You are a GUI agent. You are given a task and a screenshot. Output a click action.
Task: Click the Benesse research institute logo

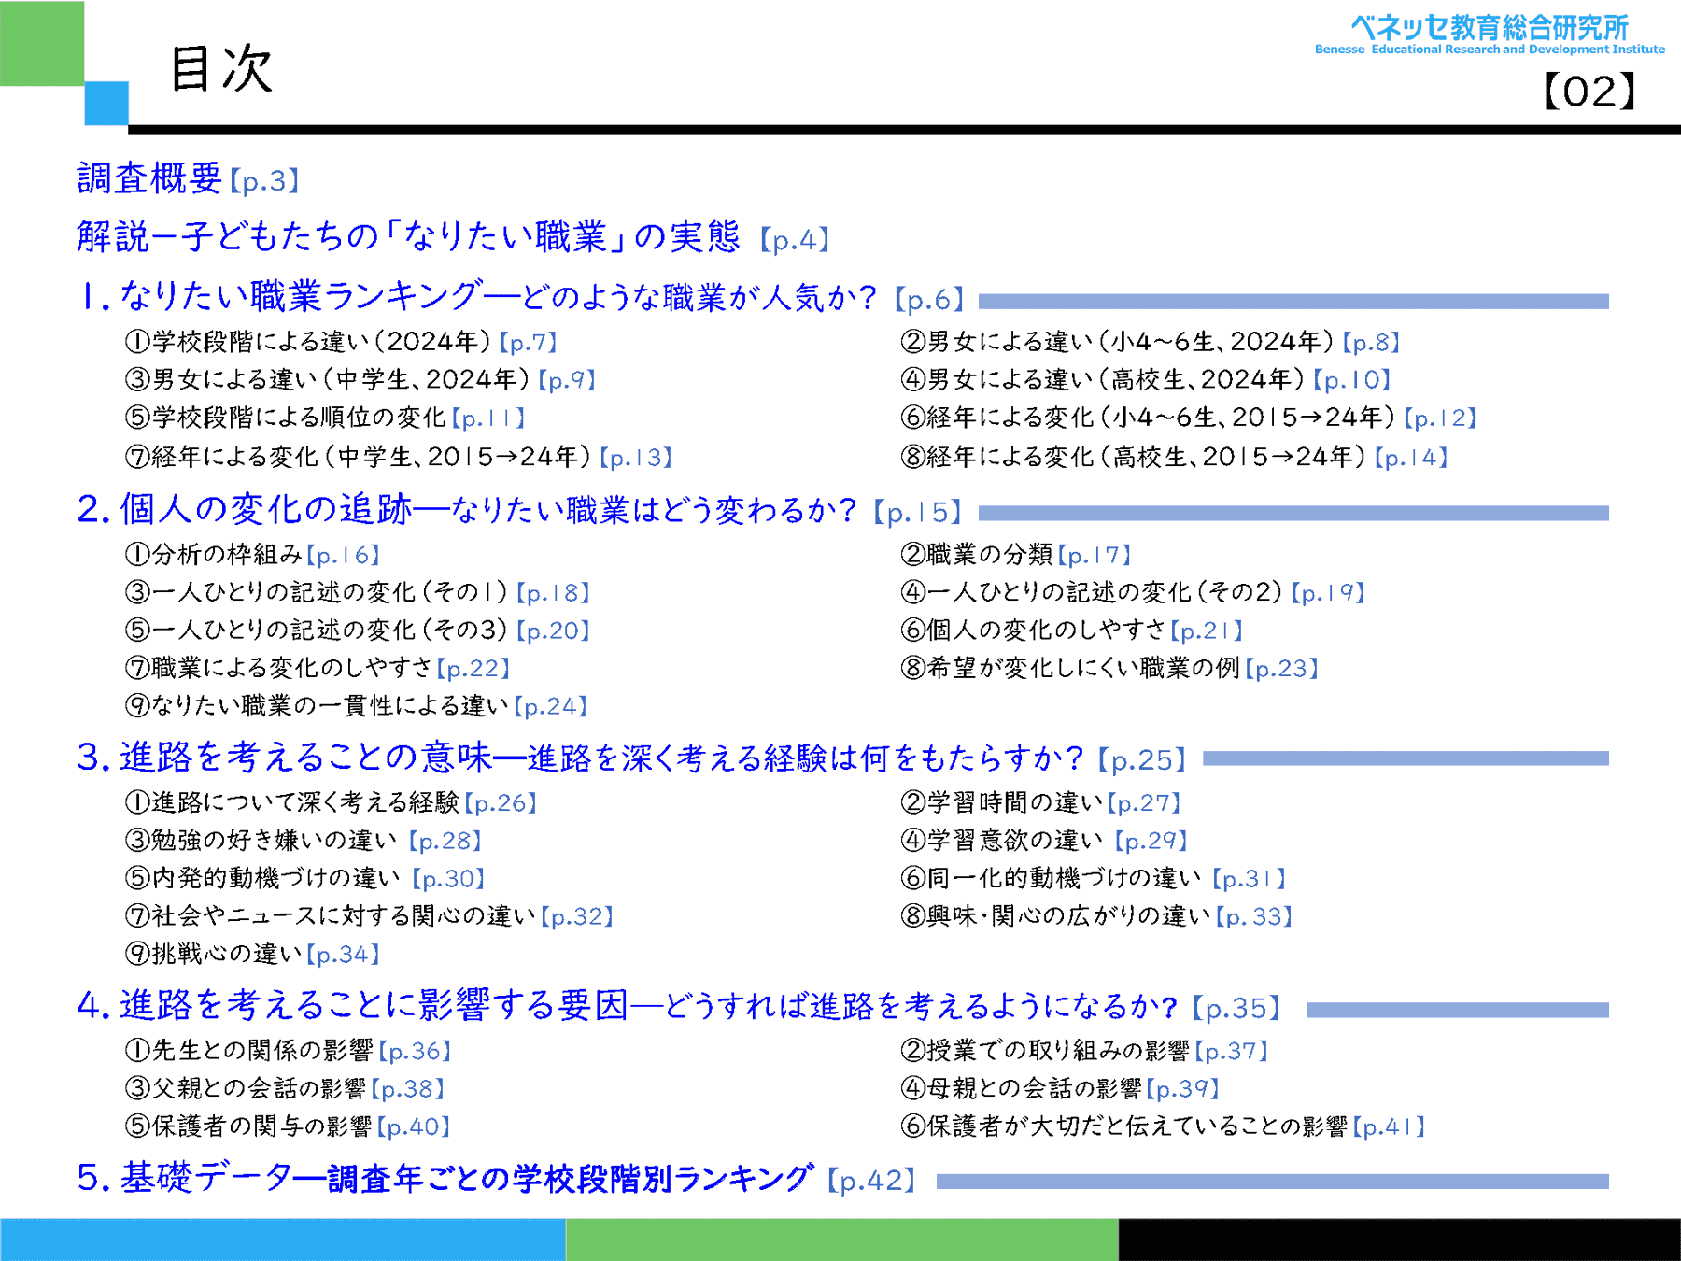[1489, 35]
